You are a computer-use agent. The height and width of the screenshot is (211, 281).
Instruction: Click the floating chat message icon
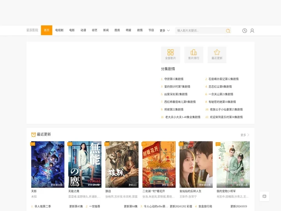pos(264,196)
